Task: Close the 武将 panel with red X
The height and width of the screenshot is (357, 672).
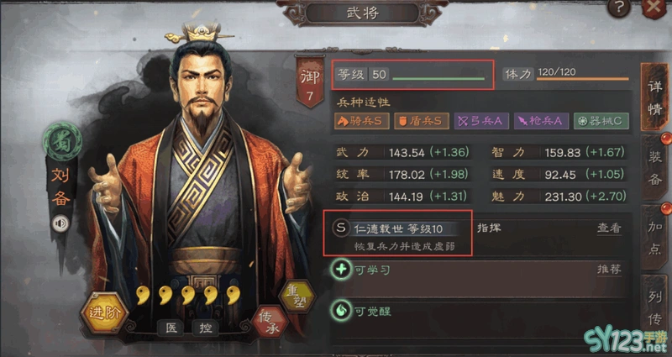Action: 654,8
